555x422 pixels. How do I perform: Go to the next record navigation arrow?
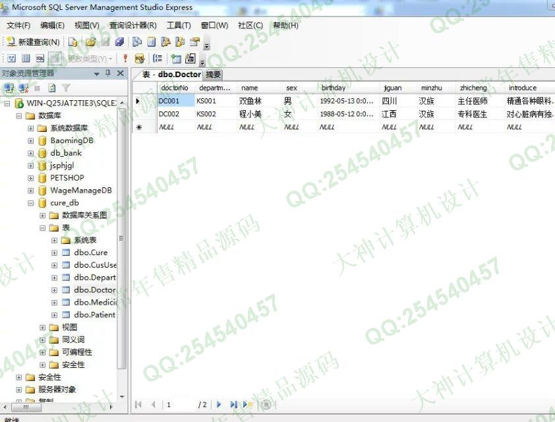click(219, 404)
